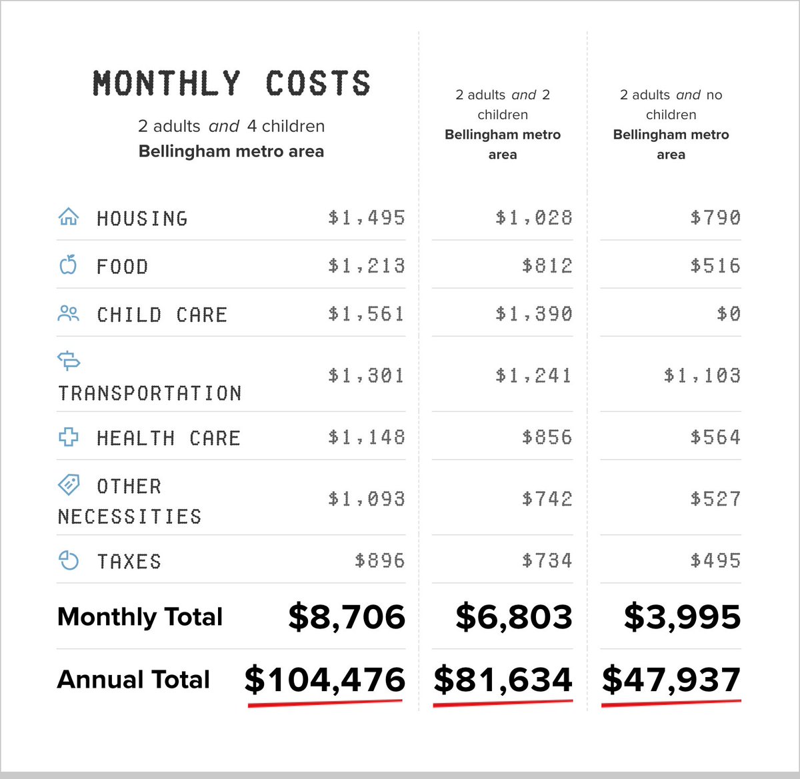Click the people icon for Child Care
Viewport: 800px width, 779px height.
pos(69,313)
